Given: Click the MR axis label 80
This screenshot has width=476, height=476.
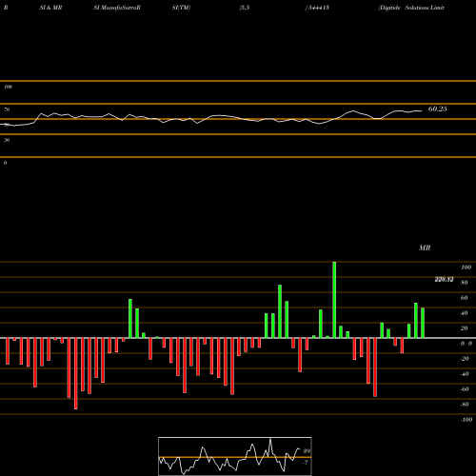Looking at the screenshot, I should click(465, 283).
